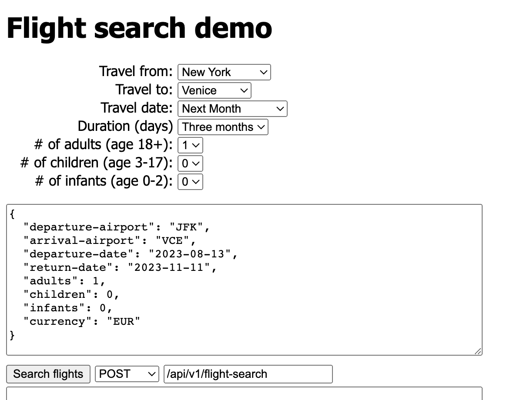The image size is (510, 400).
Task: Click the Flight search demo heading
Action: click(x=139, y=27)
